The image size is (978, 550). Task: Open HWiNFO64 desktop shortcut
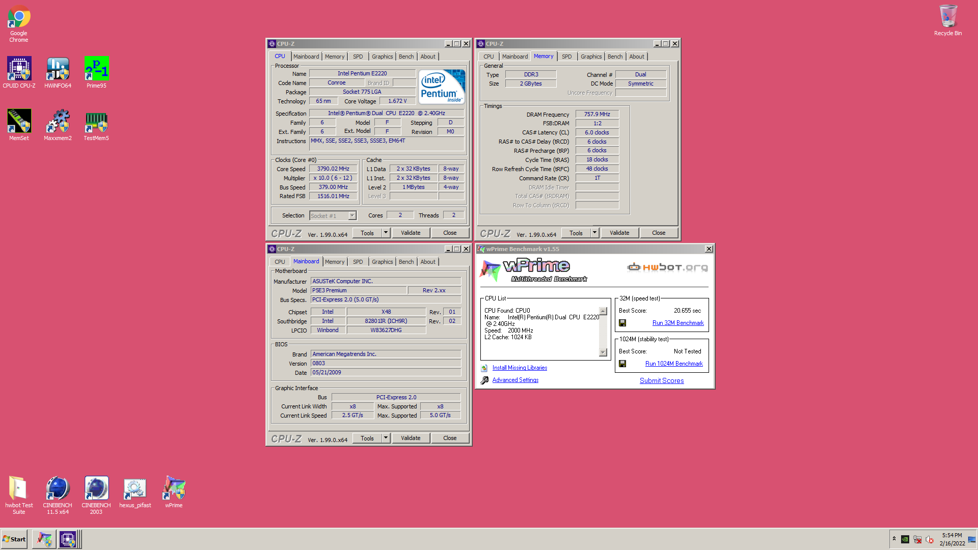(58, 72)
